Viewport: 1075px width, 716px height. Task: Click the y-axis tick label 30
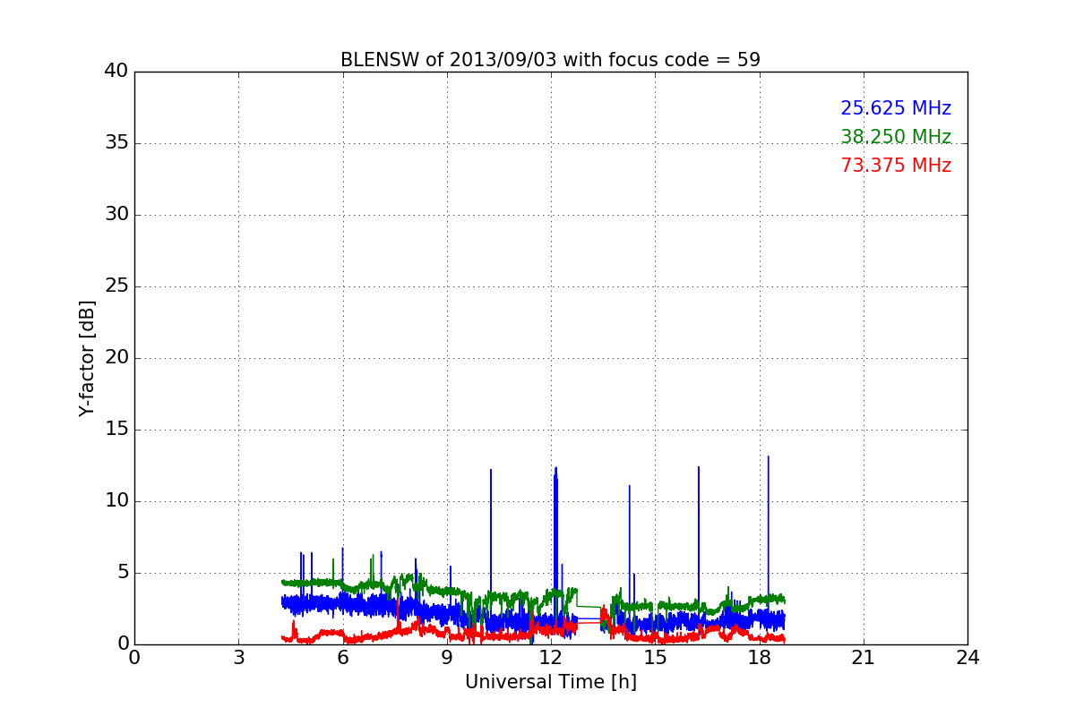116,215
